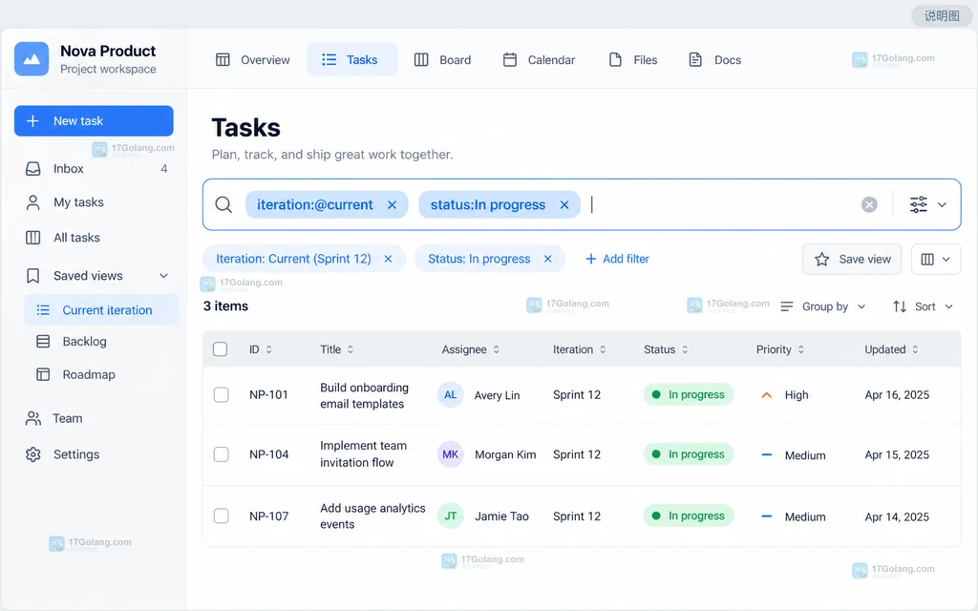Click the High priority arrow icon on NP-101
Image resolution: width=978 pixels, height=611 pixels.
[x=767, y=395]
